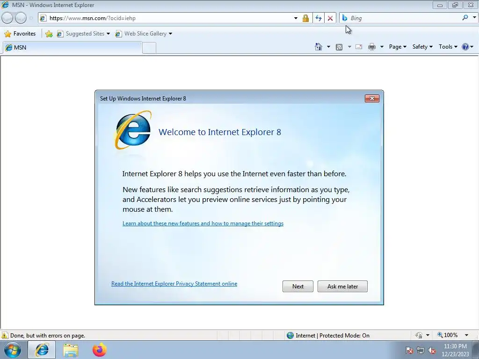Image resolution: width=479 pixels, height=359 pixels.
Task: Launch Firefox from the taskbar
Action: [99, 350]
